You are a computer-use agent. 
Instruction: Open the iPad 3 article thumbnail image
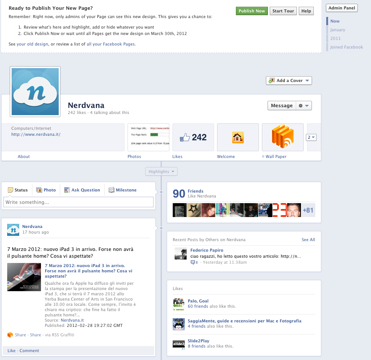pos(24,277)
